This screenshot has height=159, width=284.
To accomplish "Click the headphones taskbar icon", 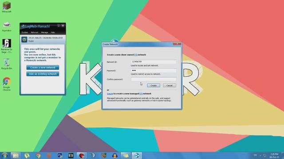I will 115,155.
